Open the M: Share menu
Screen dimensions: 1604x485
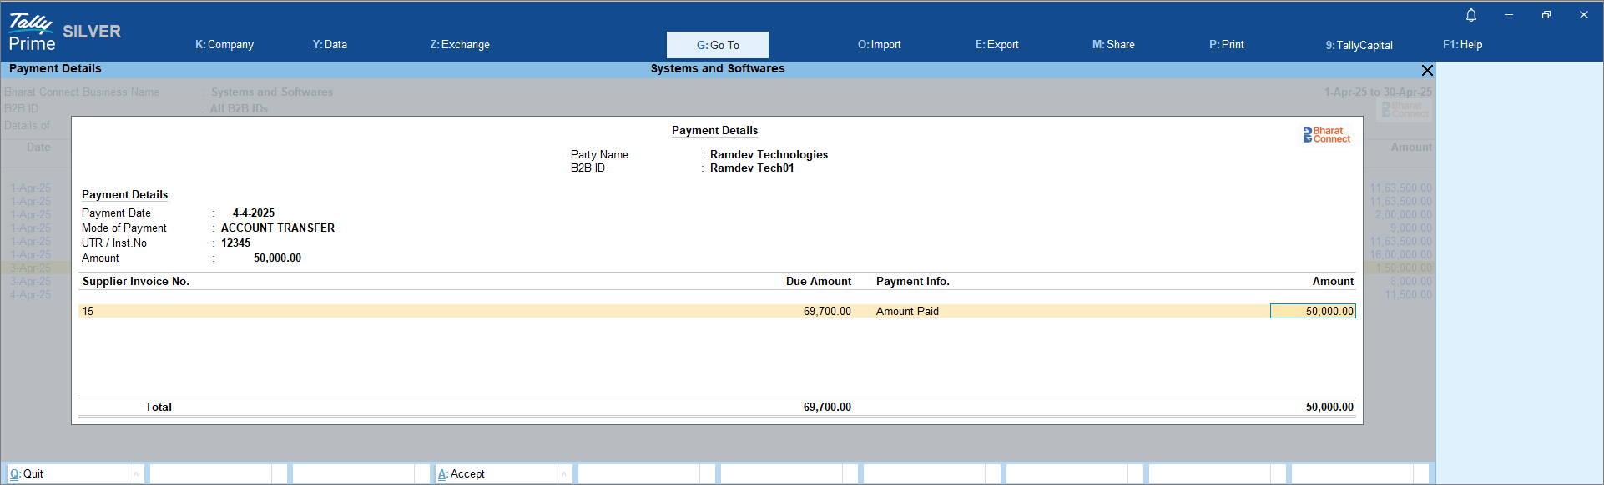(1113, 45)
